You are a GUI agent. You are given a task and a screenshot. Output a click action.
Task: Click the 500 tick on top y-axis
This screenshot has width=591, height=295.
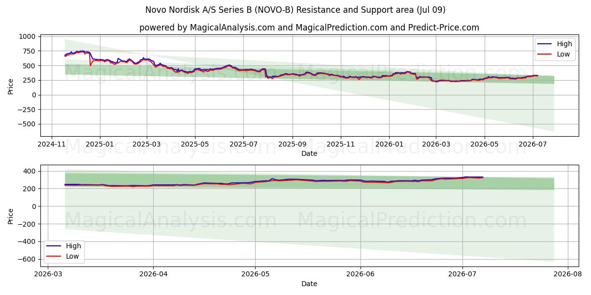tap(30, 66)
